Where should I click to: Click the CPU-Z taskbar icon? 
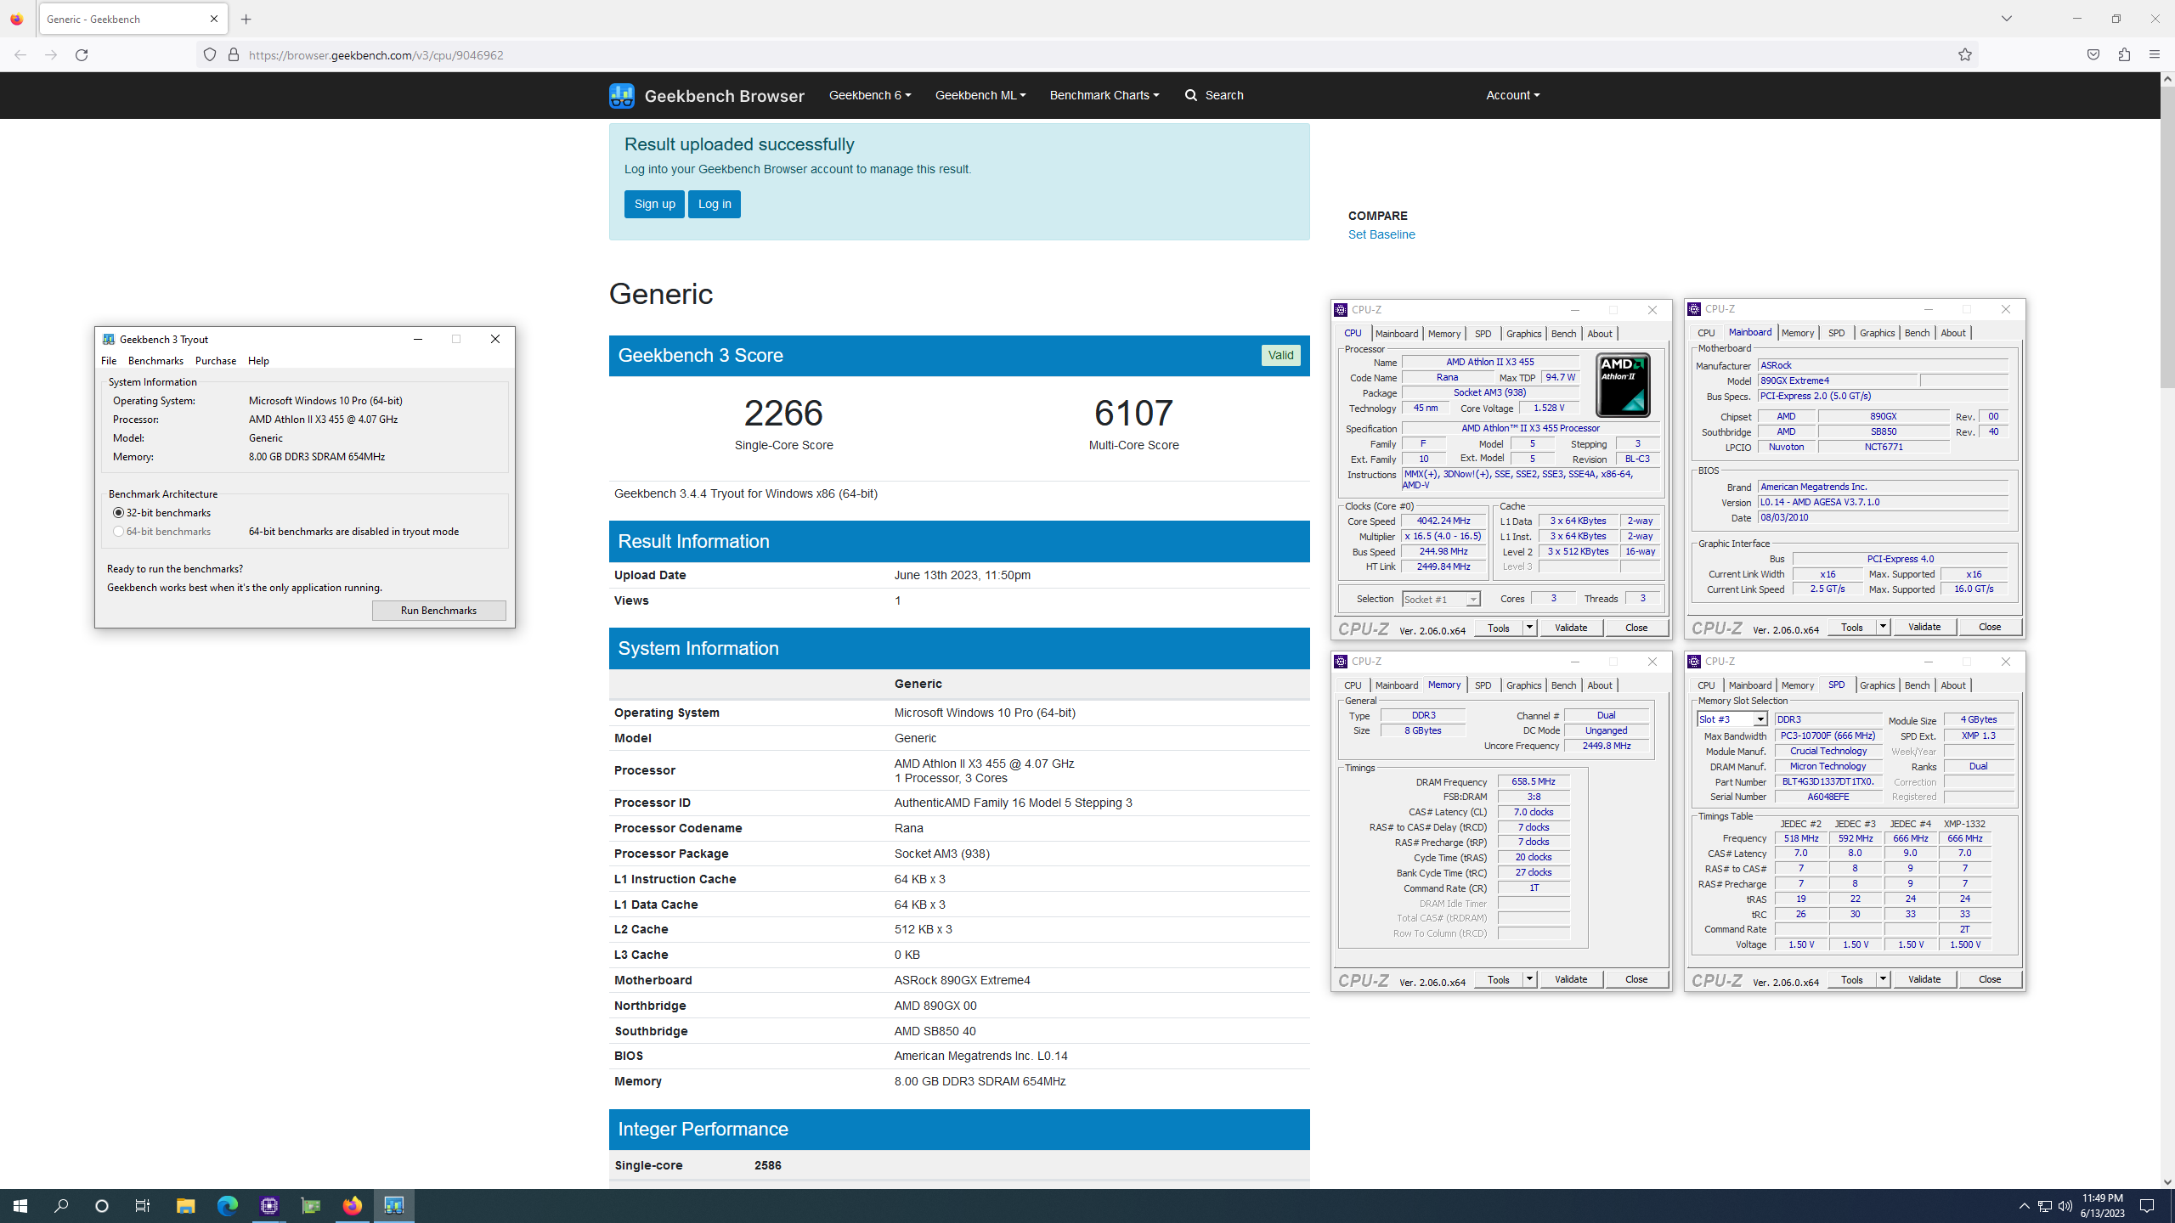click(x=269, y=1206)
